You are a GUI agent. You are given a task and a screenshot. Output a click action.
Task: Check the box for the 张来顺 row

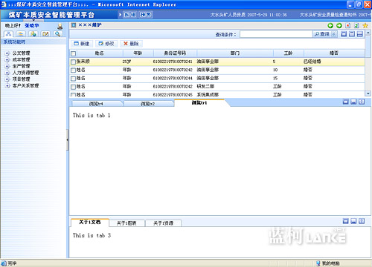[x=73, y=62]
